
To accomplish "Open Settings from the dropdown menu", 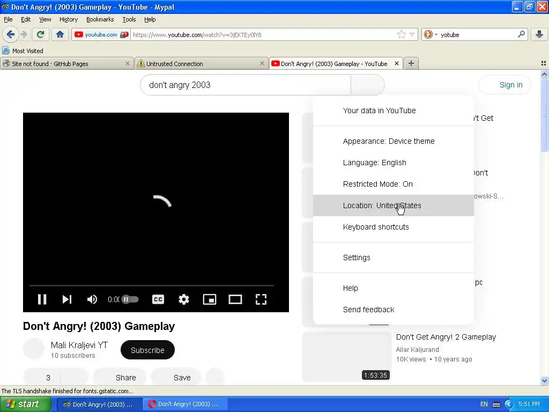I will [393, 257].
